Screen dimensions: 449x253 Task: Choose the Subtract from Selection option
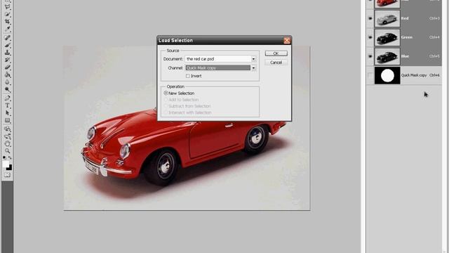[x=166, y=106]
